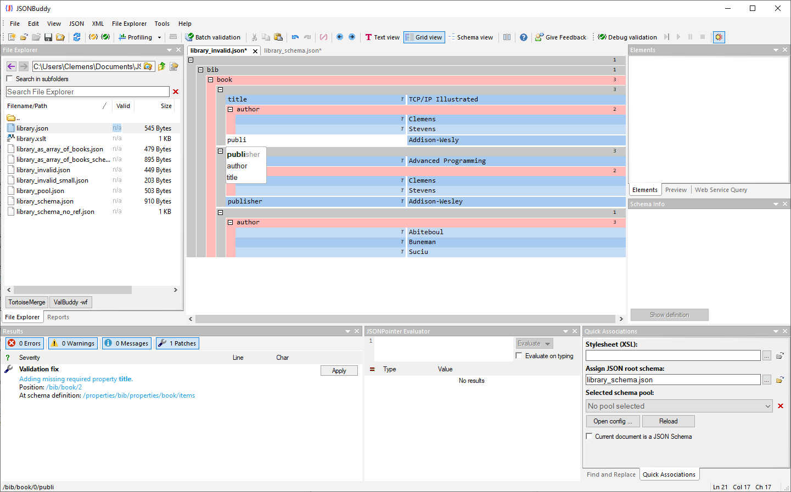Collapse the book node
Image resolution: width=791 pixels, height=492 pixels.
tap(210, 80)
